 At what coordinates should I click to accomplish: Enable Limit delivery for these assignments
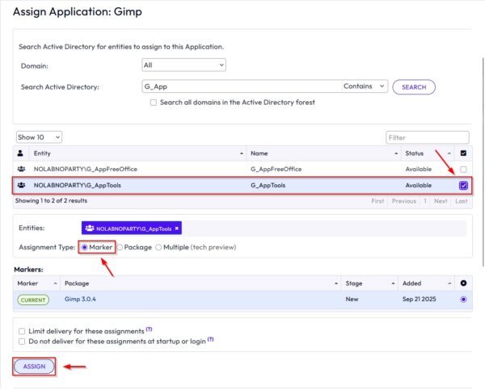(22, 331)
